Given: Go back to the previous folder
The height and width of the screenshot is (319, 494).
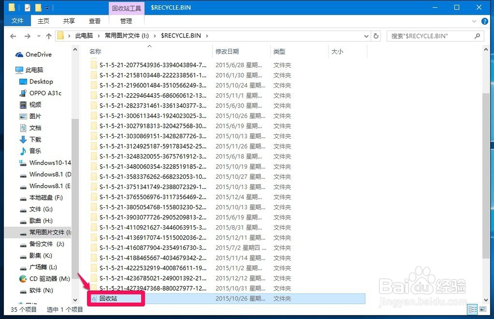Looking at the screenshot, I should 13,36.
